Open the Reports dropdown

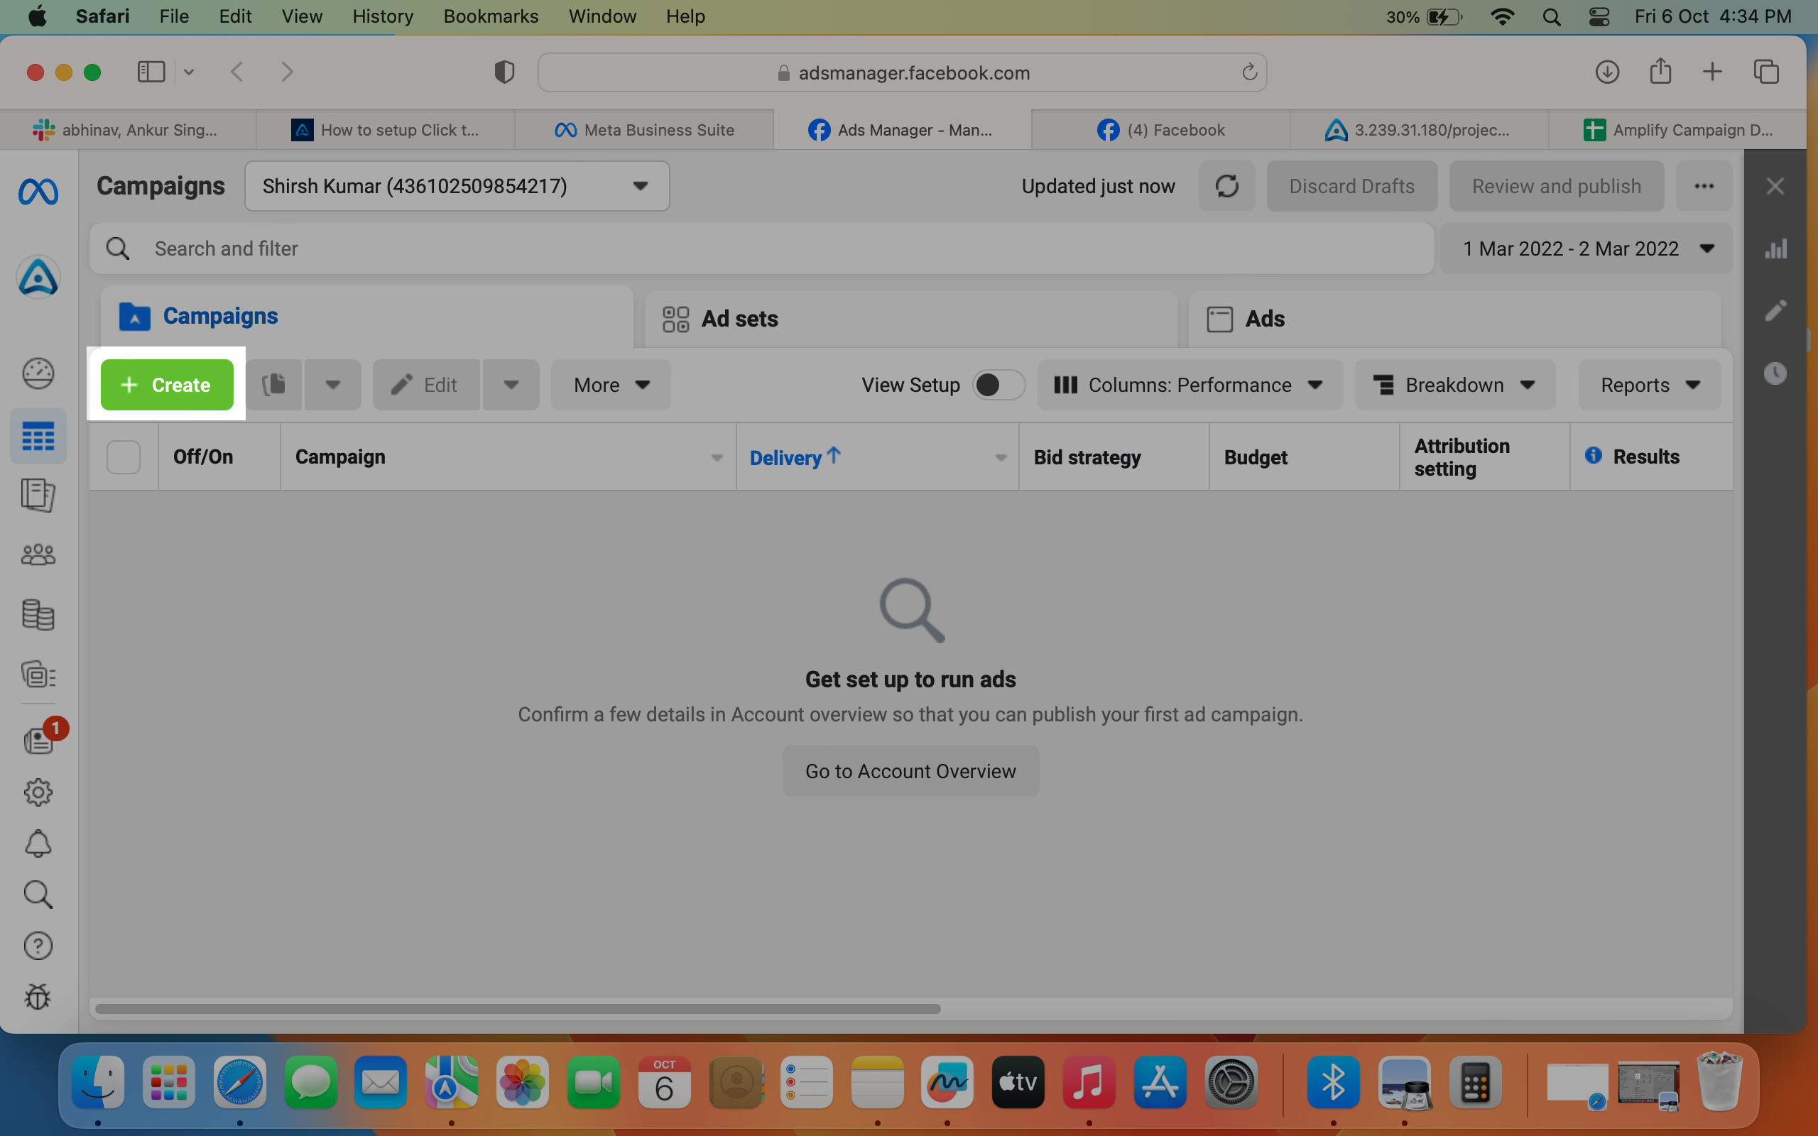coord(1649,385)
